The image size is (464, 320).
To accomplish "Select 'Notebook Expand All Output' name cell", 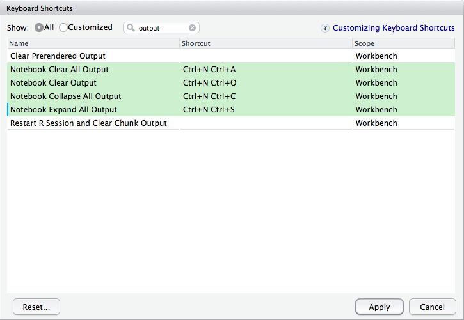I will tap(93, 109).
